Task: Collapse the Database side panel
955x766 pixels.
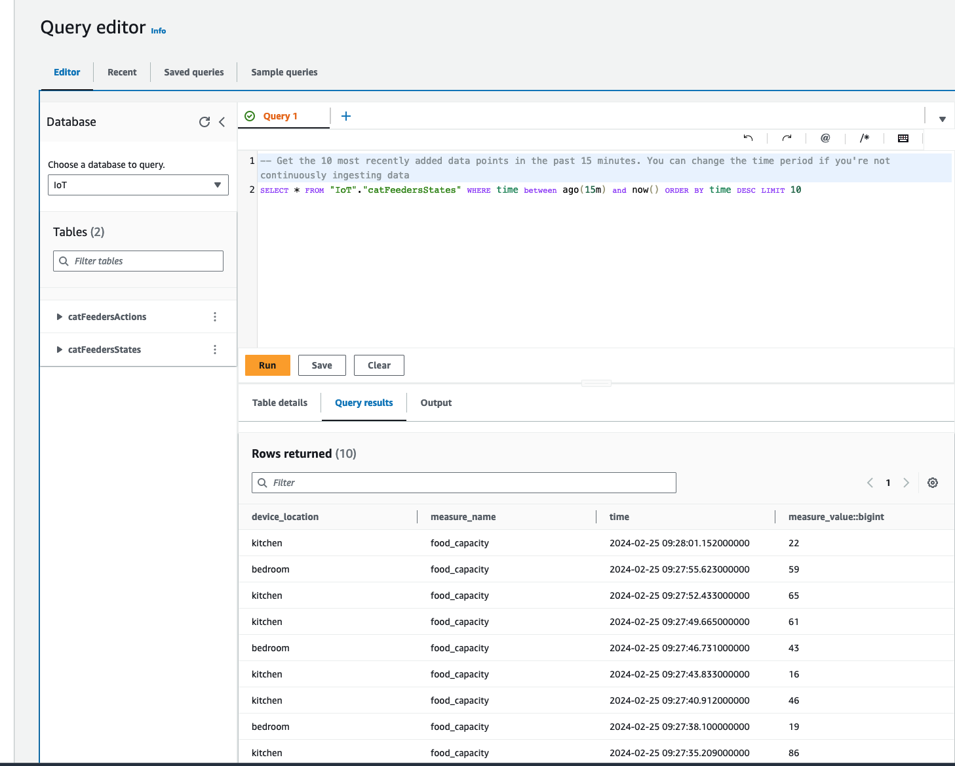Action: click(x=222, y=122)
